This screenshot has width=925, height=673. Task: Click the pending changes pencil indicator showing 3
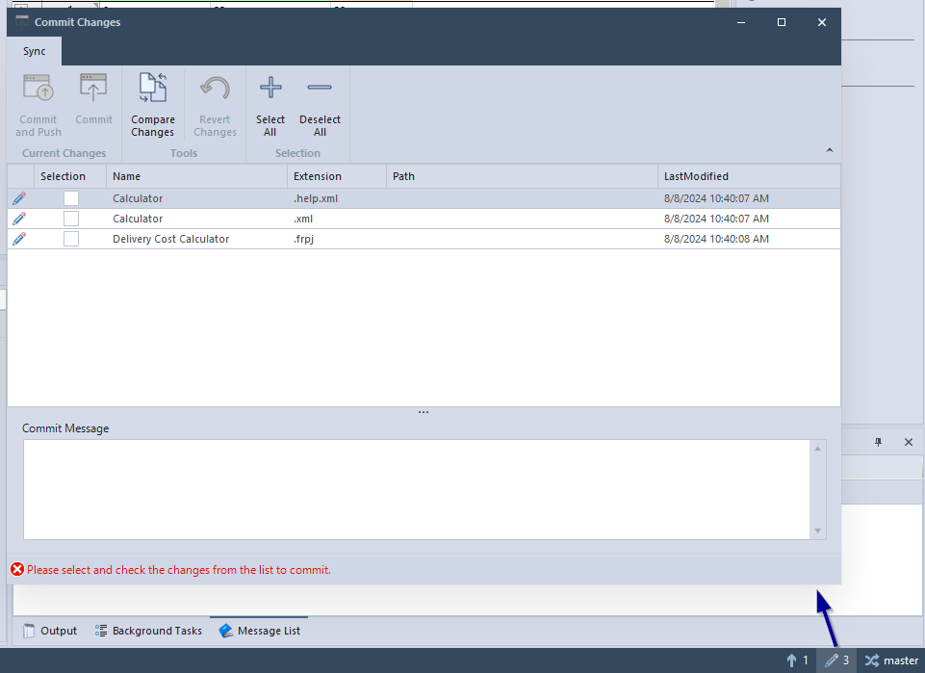tap(836, 660)
